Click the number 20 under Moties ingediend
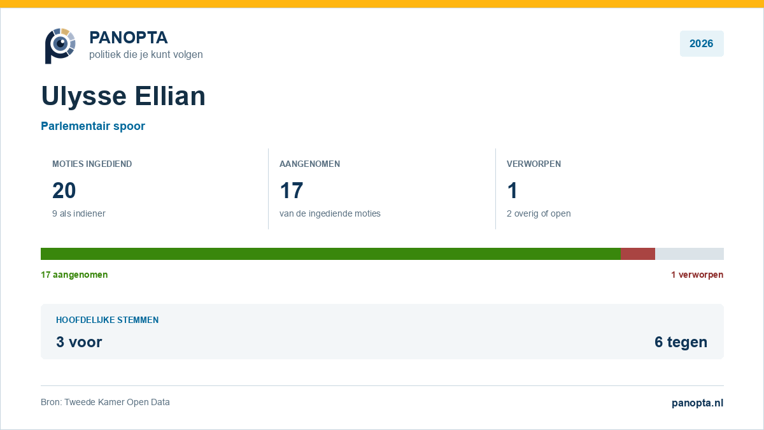 click(64, 190)
